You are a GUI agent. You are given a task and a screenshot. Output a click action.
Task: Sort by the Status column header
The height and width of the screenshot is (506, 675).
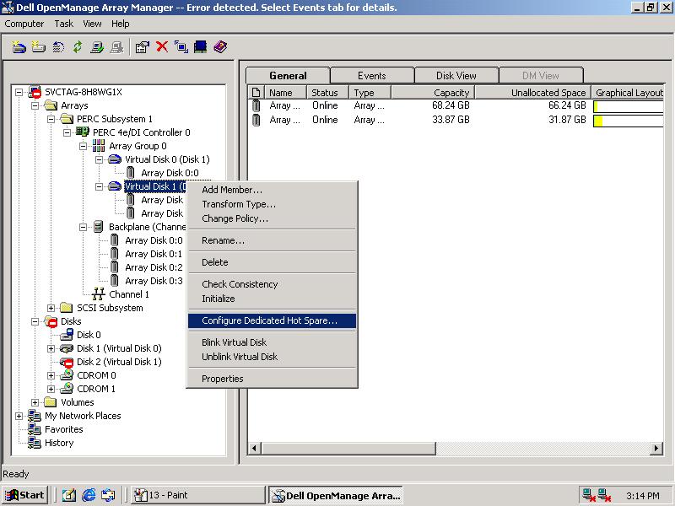(x=328, y=93)
